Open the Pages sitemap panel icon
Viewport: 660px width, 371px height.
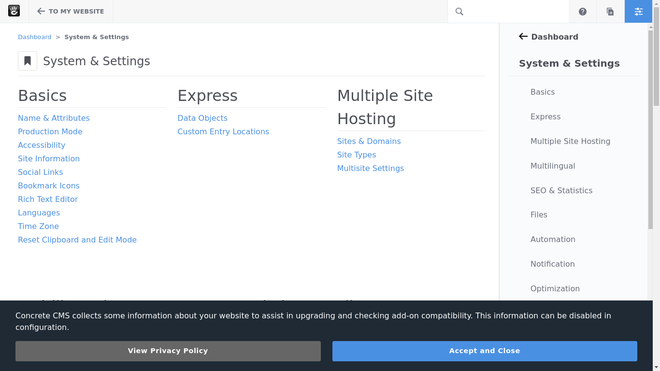[x=610, y=12]
